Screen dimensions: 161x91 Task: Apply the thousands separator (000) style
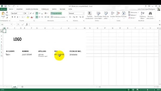[x=76, y=17]
